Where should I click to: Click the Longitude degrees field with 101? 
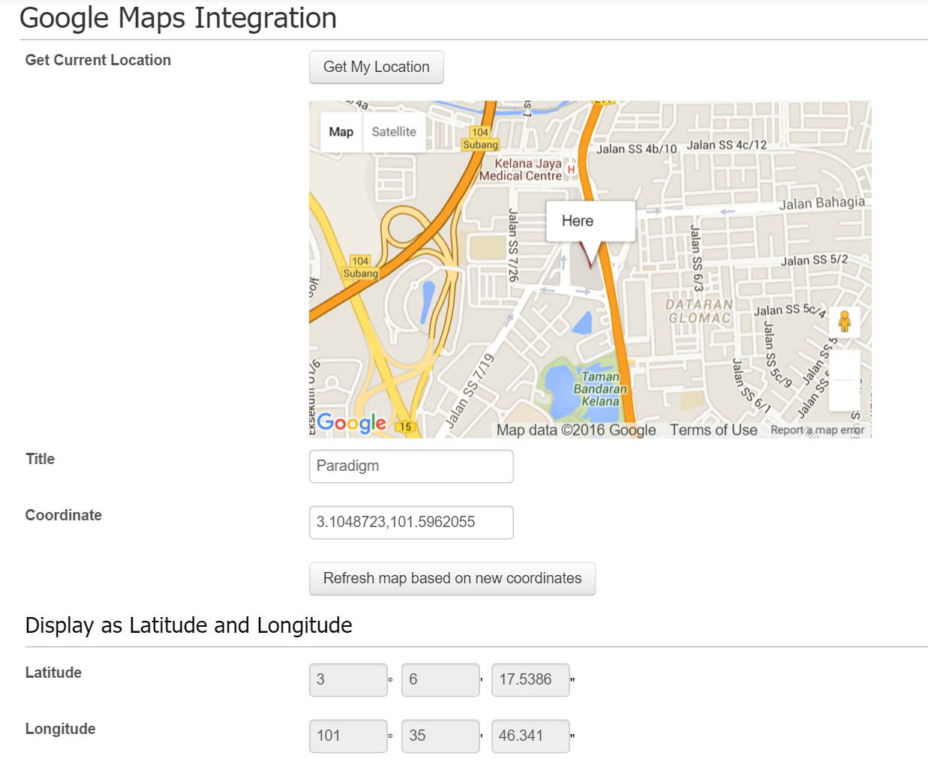(x=348, y=736)
